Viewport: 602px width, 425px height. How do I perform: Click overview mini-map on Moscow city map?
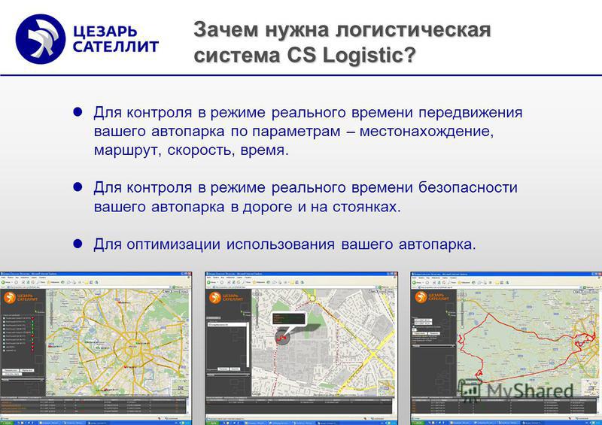point(181,387)
